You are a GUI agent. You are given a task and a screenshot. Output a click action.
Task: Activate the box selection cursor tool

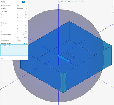tap(79, 2)
